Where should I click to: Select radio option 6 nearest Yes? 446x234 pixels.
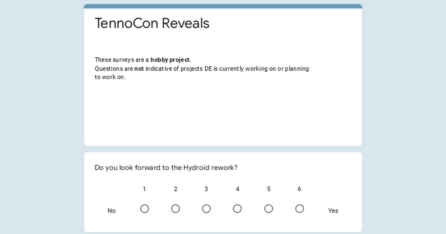[x=300, y=209]
